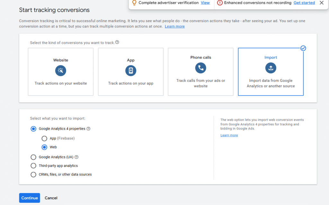Choose the App (Firebase) radio option

click(44, 138)
